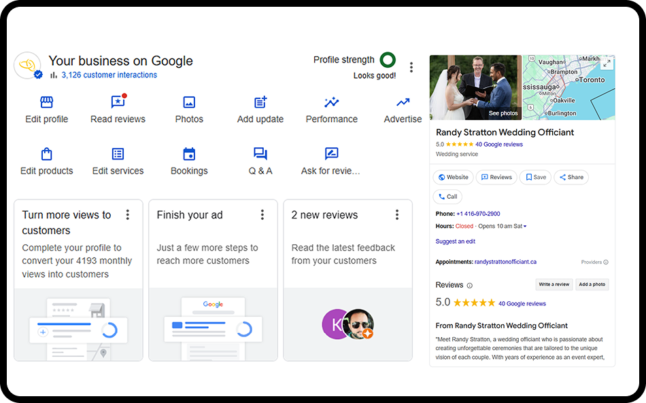Open the Edit services list icon
The height and width of the screenshot is (403, 646).
(x=118, y=154)
